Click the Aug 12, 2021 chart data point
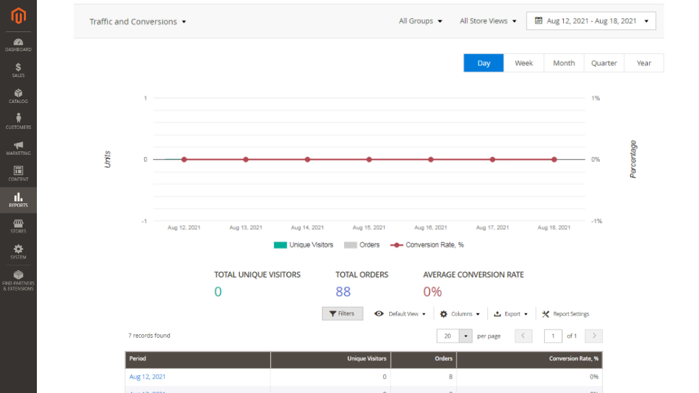Image resolution: width=699 pixels, height=393 pixels. (184, 160)
